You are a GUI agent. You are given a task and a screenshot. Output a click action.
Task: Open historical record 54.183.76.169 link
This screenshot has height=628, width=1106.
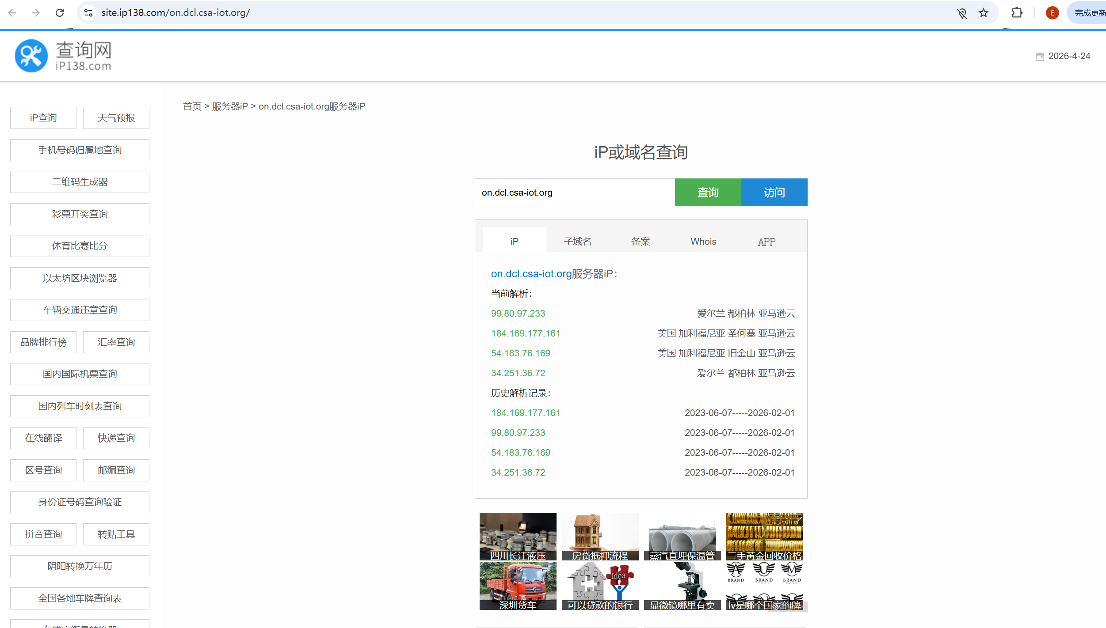[521, 453]
